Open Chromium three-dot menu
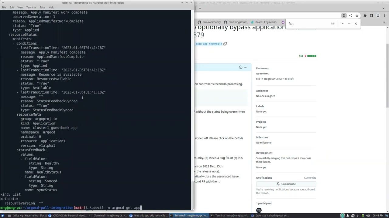The image size is (389, 218). click(x=384, y=15)
